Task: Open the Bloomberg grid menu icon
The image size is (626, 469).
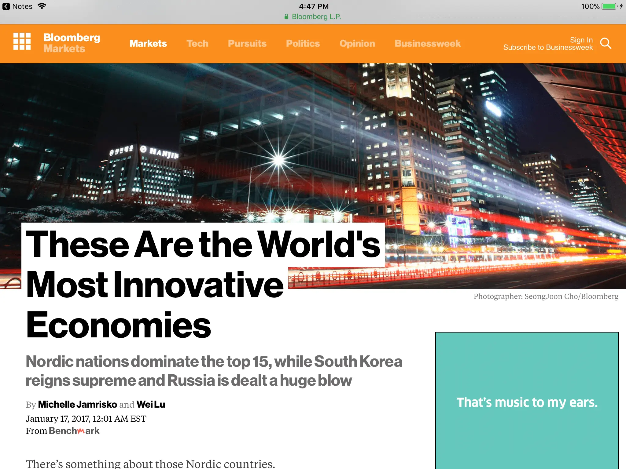Action: (x=22, y=41)
